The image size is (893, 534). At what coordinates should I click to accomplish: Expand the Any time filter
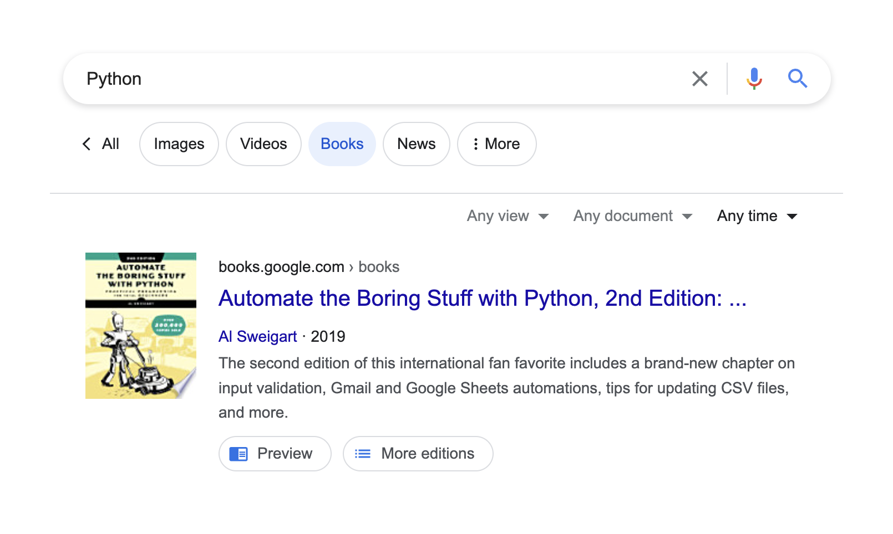coord(757,216)
